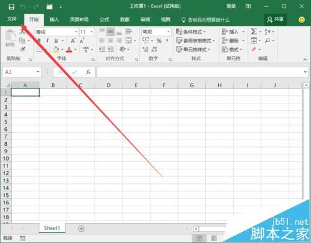The height and width of the screenshot is (243, 311).
Task: Click the 粘贴 paste button
Action: pyautogui.click(x=10, y=39)
